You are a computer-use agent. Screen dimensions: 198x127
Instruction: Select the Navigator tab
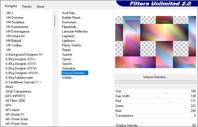click(11, 6)
